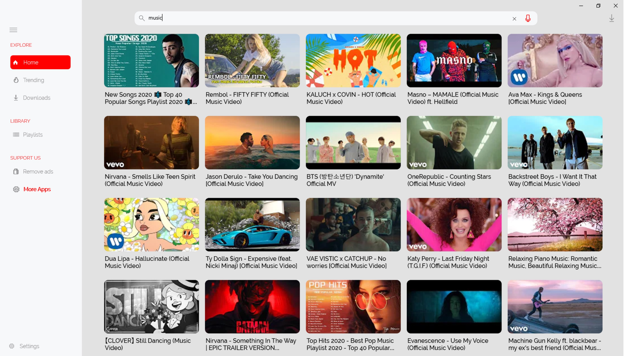This screenshot has width=633, height=356.
Task: Select Top Songs 2020 playlist thumbnail
Action: click(151, 61)
